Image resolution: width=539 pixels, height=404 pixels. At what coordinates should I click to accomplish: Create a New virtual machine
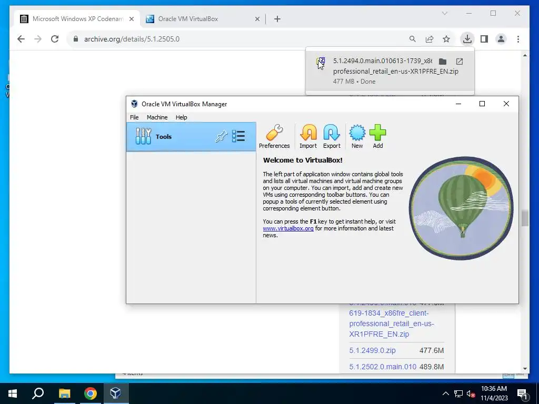[357, 136]
